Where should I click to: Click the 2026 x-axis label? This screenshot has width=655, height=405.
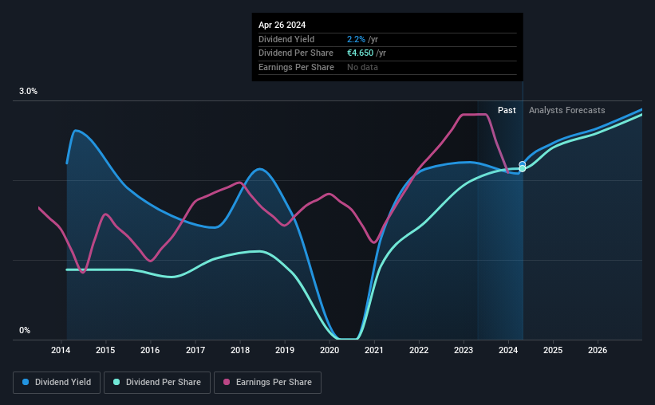598,350
